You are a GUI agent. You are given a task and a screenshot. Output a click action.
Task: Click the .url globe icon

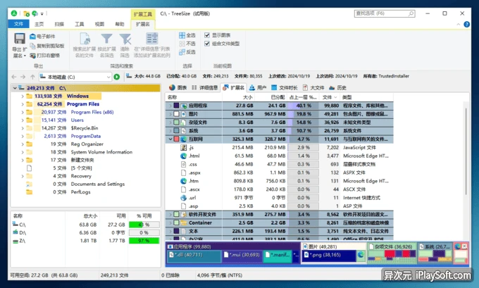coord(183,198)
